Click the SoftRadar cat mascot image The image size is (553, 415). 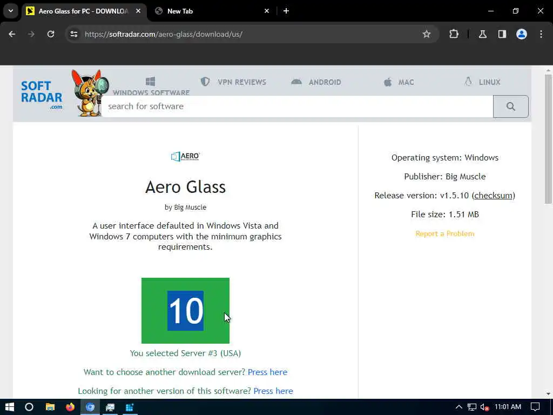(89, 93)
